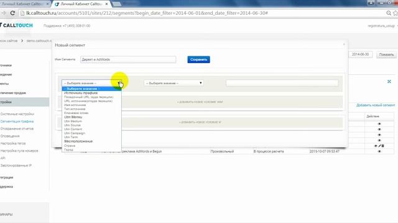Open Интеграции in the left sidebar

[x=7, y=178]
